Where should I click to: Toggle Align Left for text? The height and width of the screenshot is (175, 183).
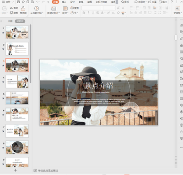[131, 13]
